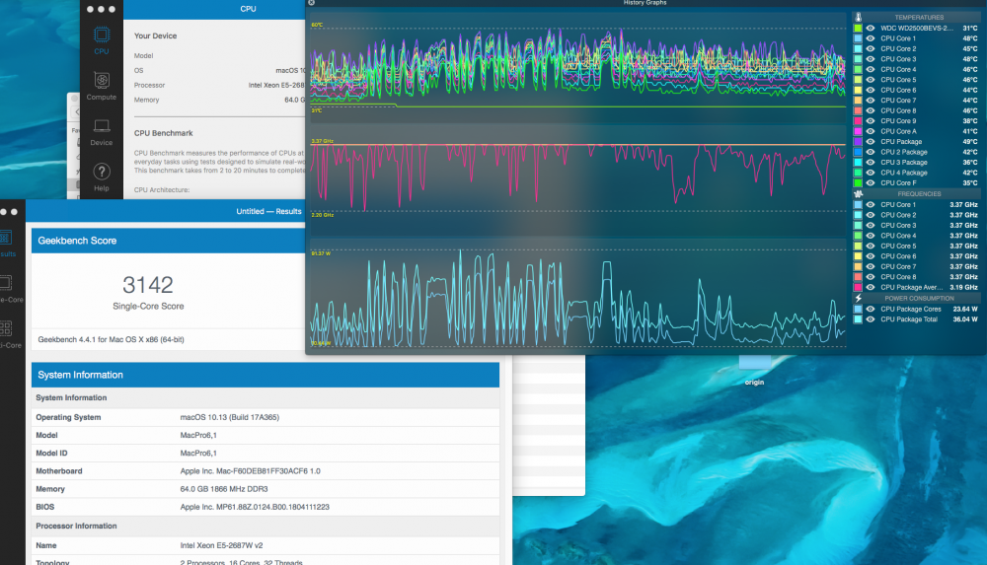Click the purple swatch for CPU Package temperature
This screenshot has height=565, width=987.
click(x=858, y=142)
